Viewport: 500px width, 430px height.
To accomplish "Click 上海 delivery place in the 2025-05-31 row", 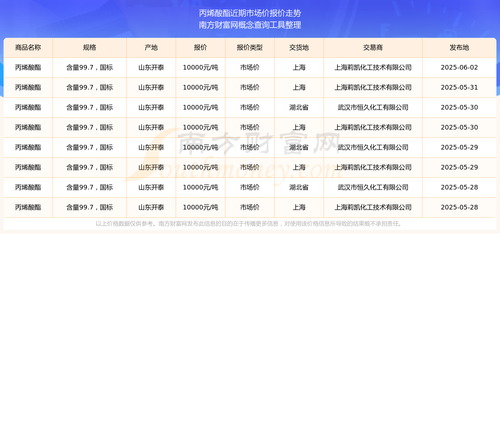I will tap(299, 87).
